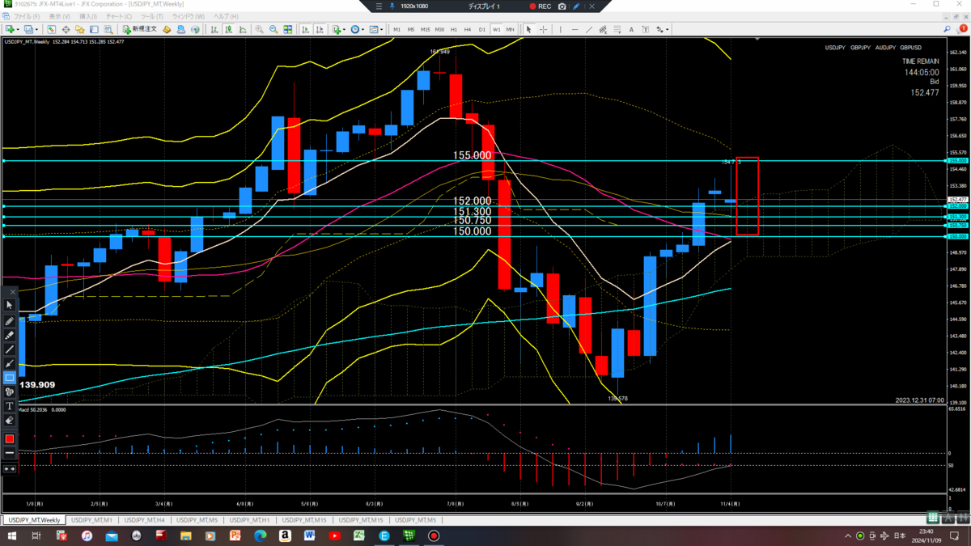Screen dimensions: 971x546
Task: Expand the New Chart dropdown
Action: (x=19, y=29)
